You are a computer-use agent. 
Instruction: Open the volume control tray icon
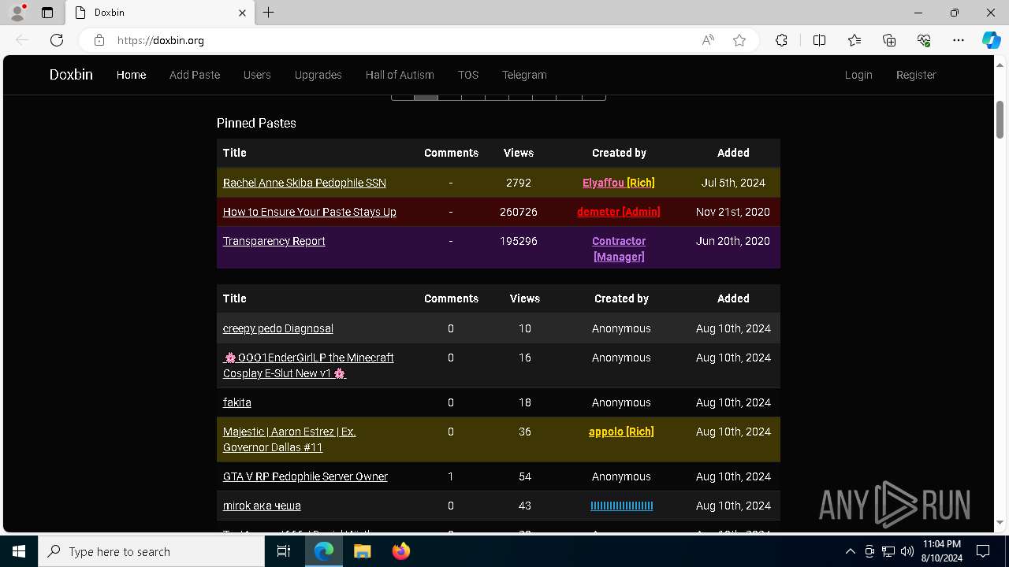pos(907,551)
